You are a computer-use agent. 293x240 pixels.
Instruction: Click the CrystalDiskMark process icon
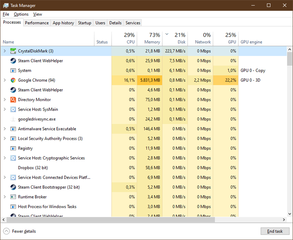(13, 51)
